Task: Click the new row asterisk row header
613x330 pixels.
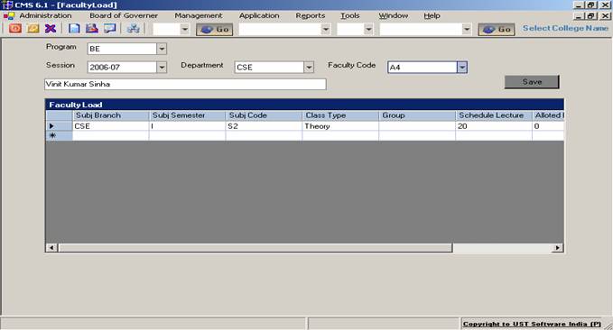Action: tap(59, 135)
